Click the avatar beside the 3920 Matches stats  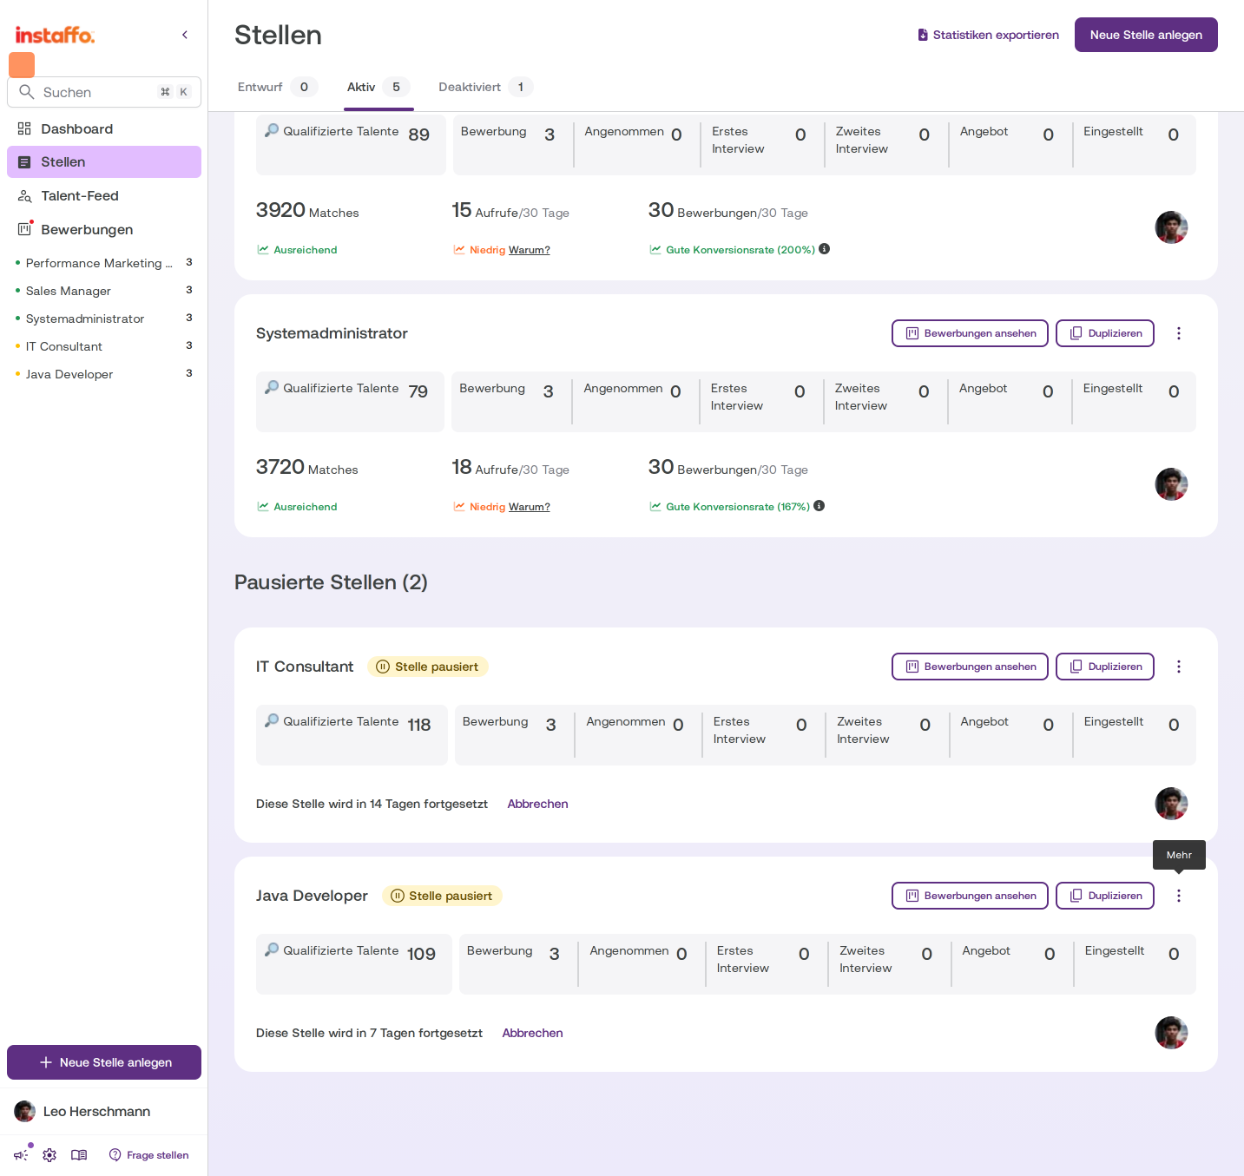click(x=1171, y=227)
